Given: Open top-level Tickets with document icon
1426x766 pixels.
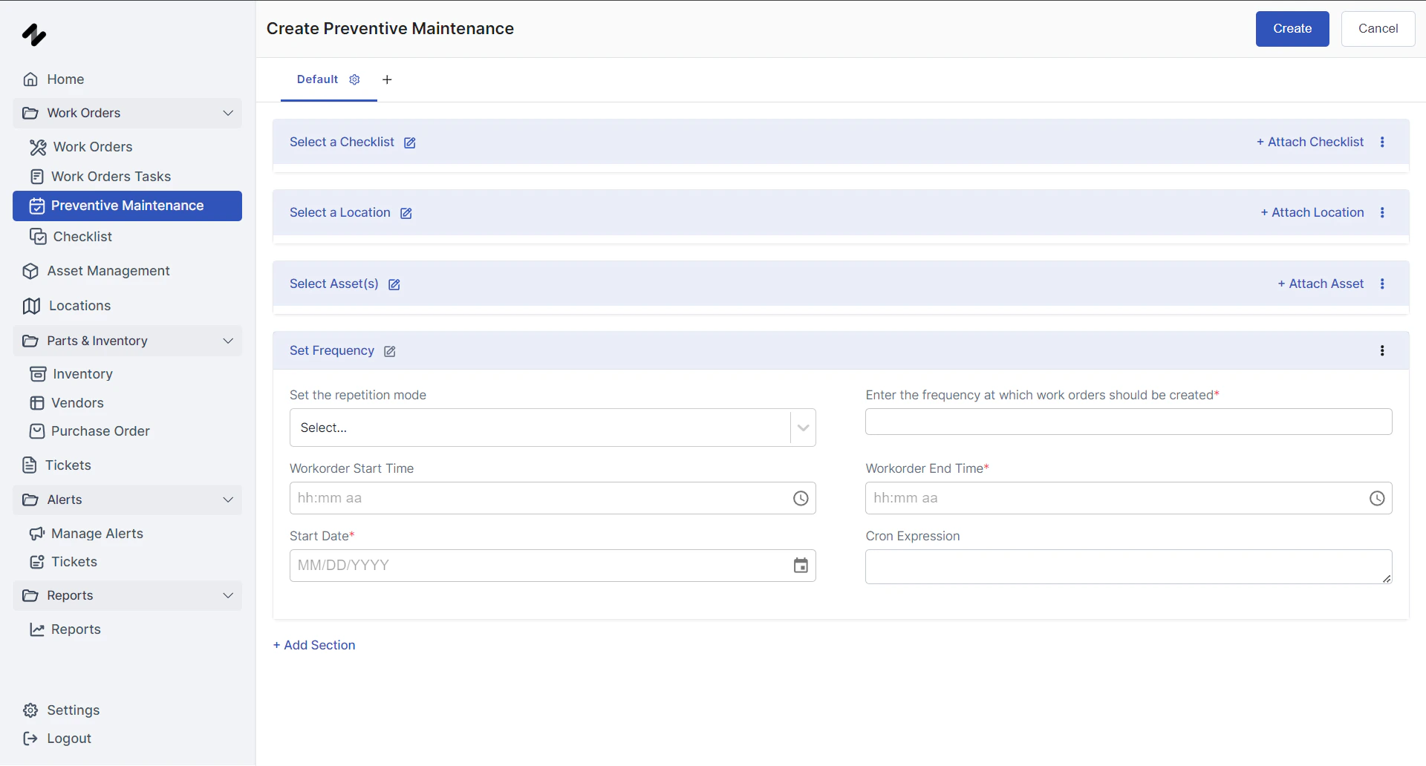Looking at the screenshot, I should pos(127,465).
